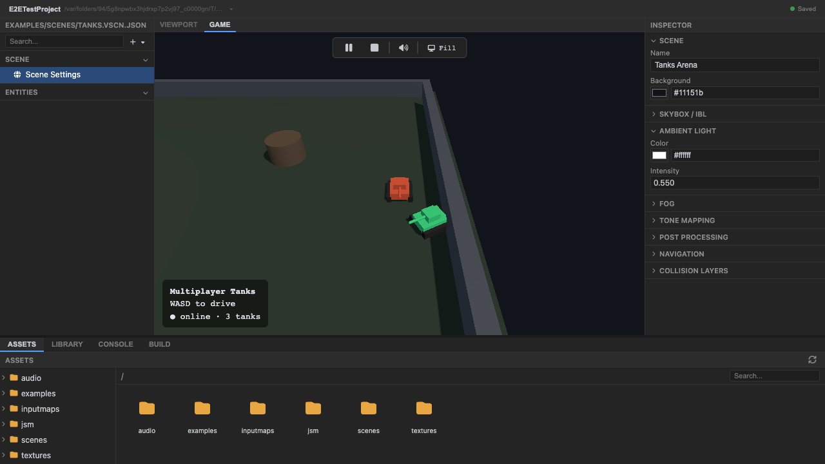Open the Fill display mode selector

point(442,48)
